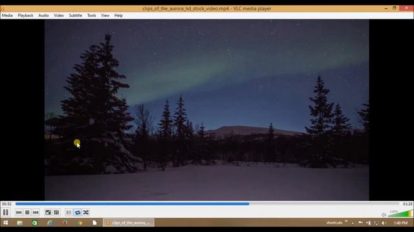Click the VLC cone title bar icon
414x232 pixels.
pyautogui.click(x=3, y=8)
